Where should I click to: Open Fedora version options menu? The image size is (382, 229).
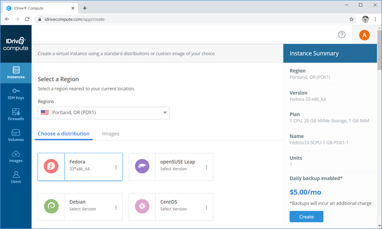pos(116,167)
